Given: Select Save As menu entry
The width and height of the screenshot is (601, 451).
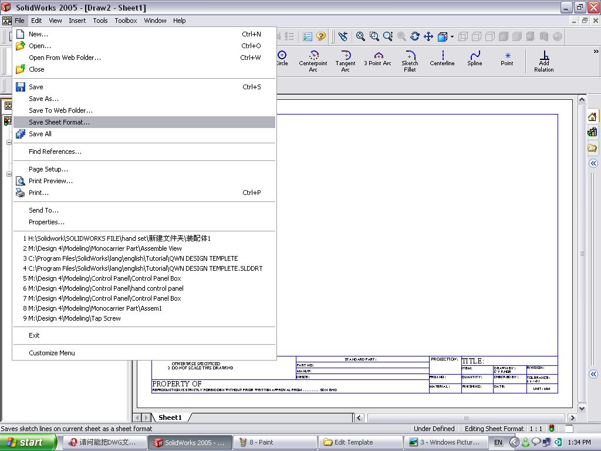Looking at the screenshot, I should tap(144, 99).
